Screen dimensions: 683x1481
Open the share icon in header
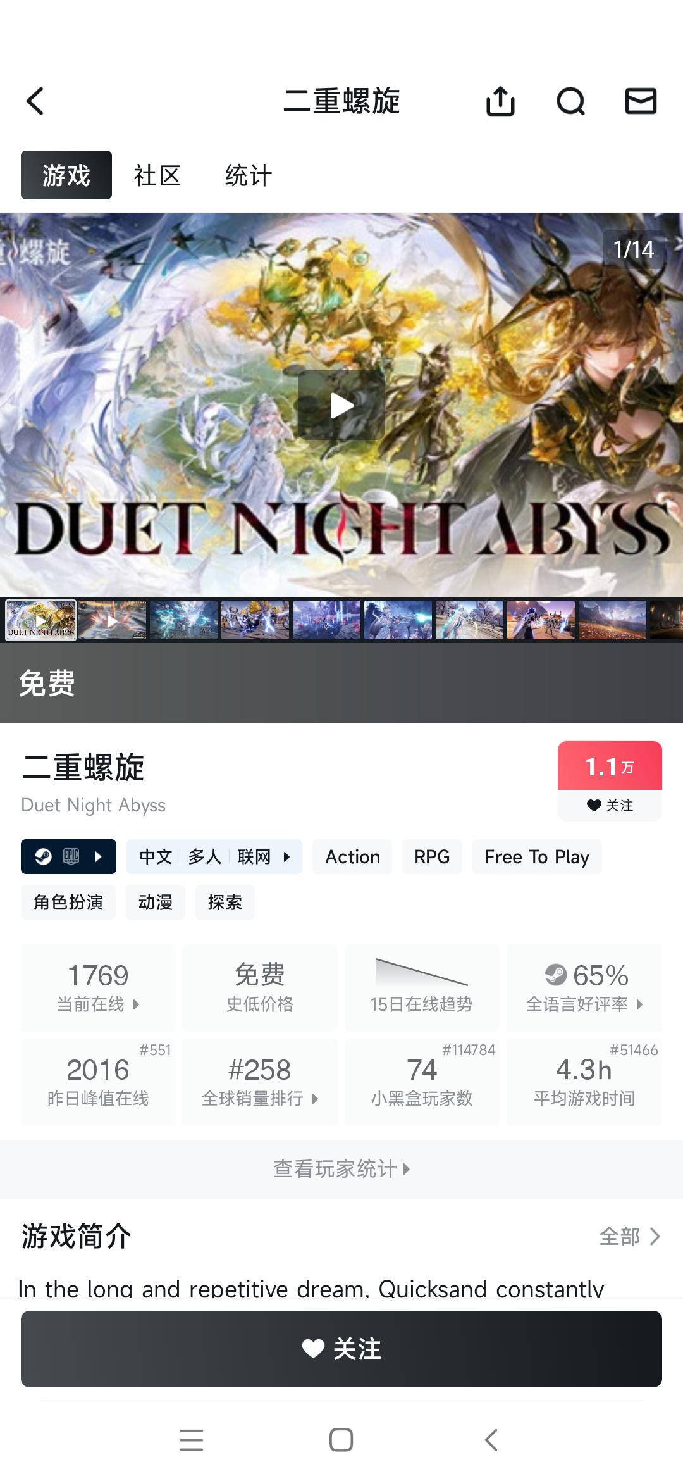click(500, 101)
